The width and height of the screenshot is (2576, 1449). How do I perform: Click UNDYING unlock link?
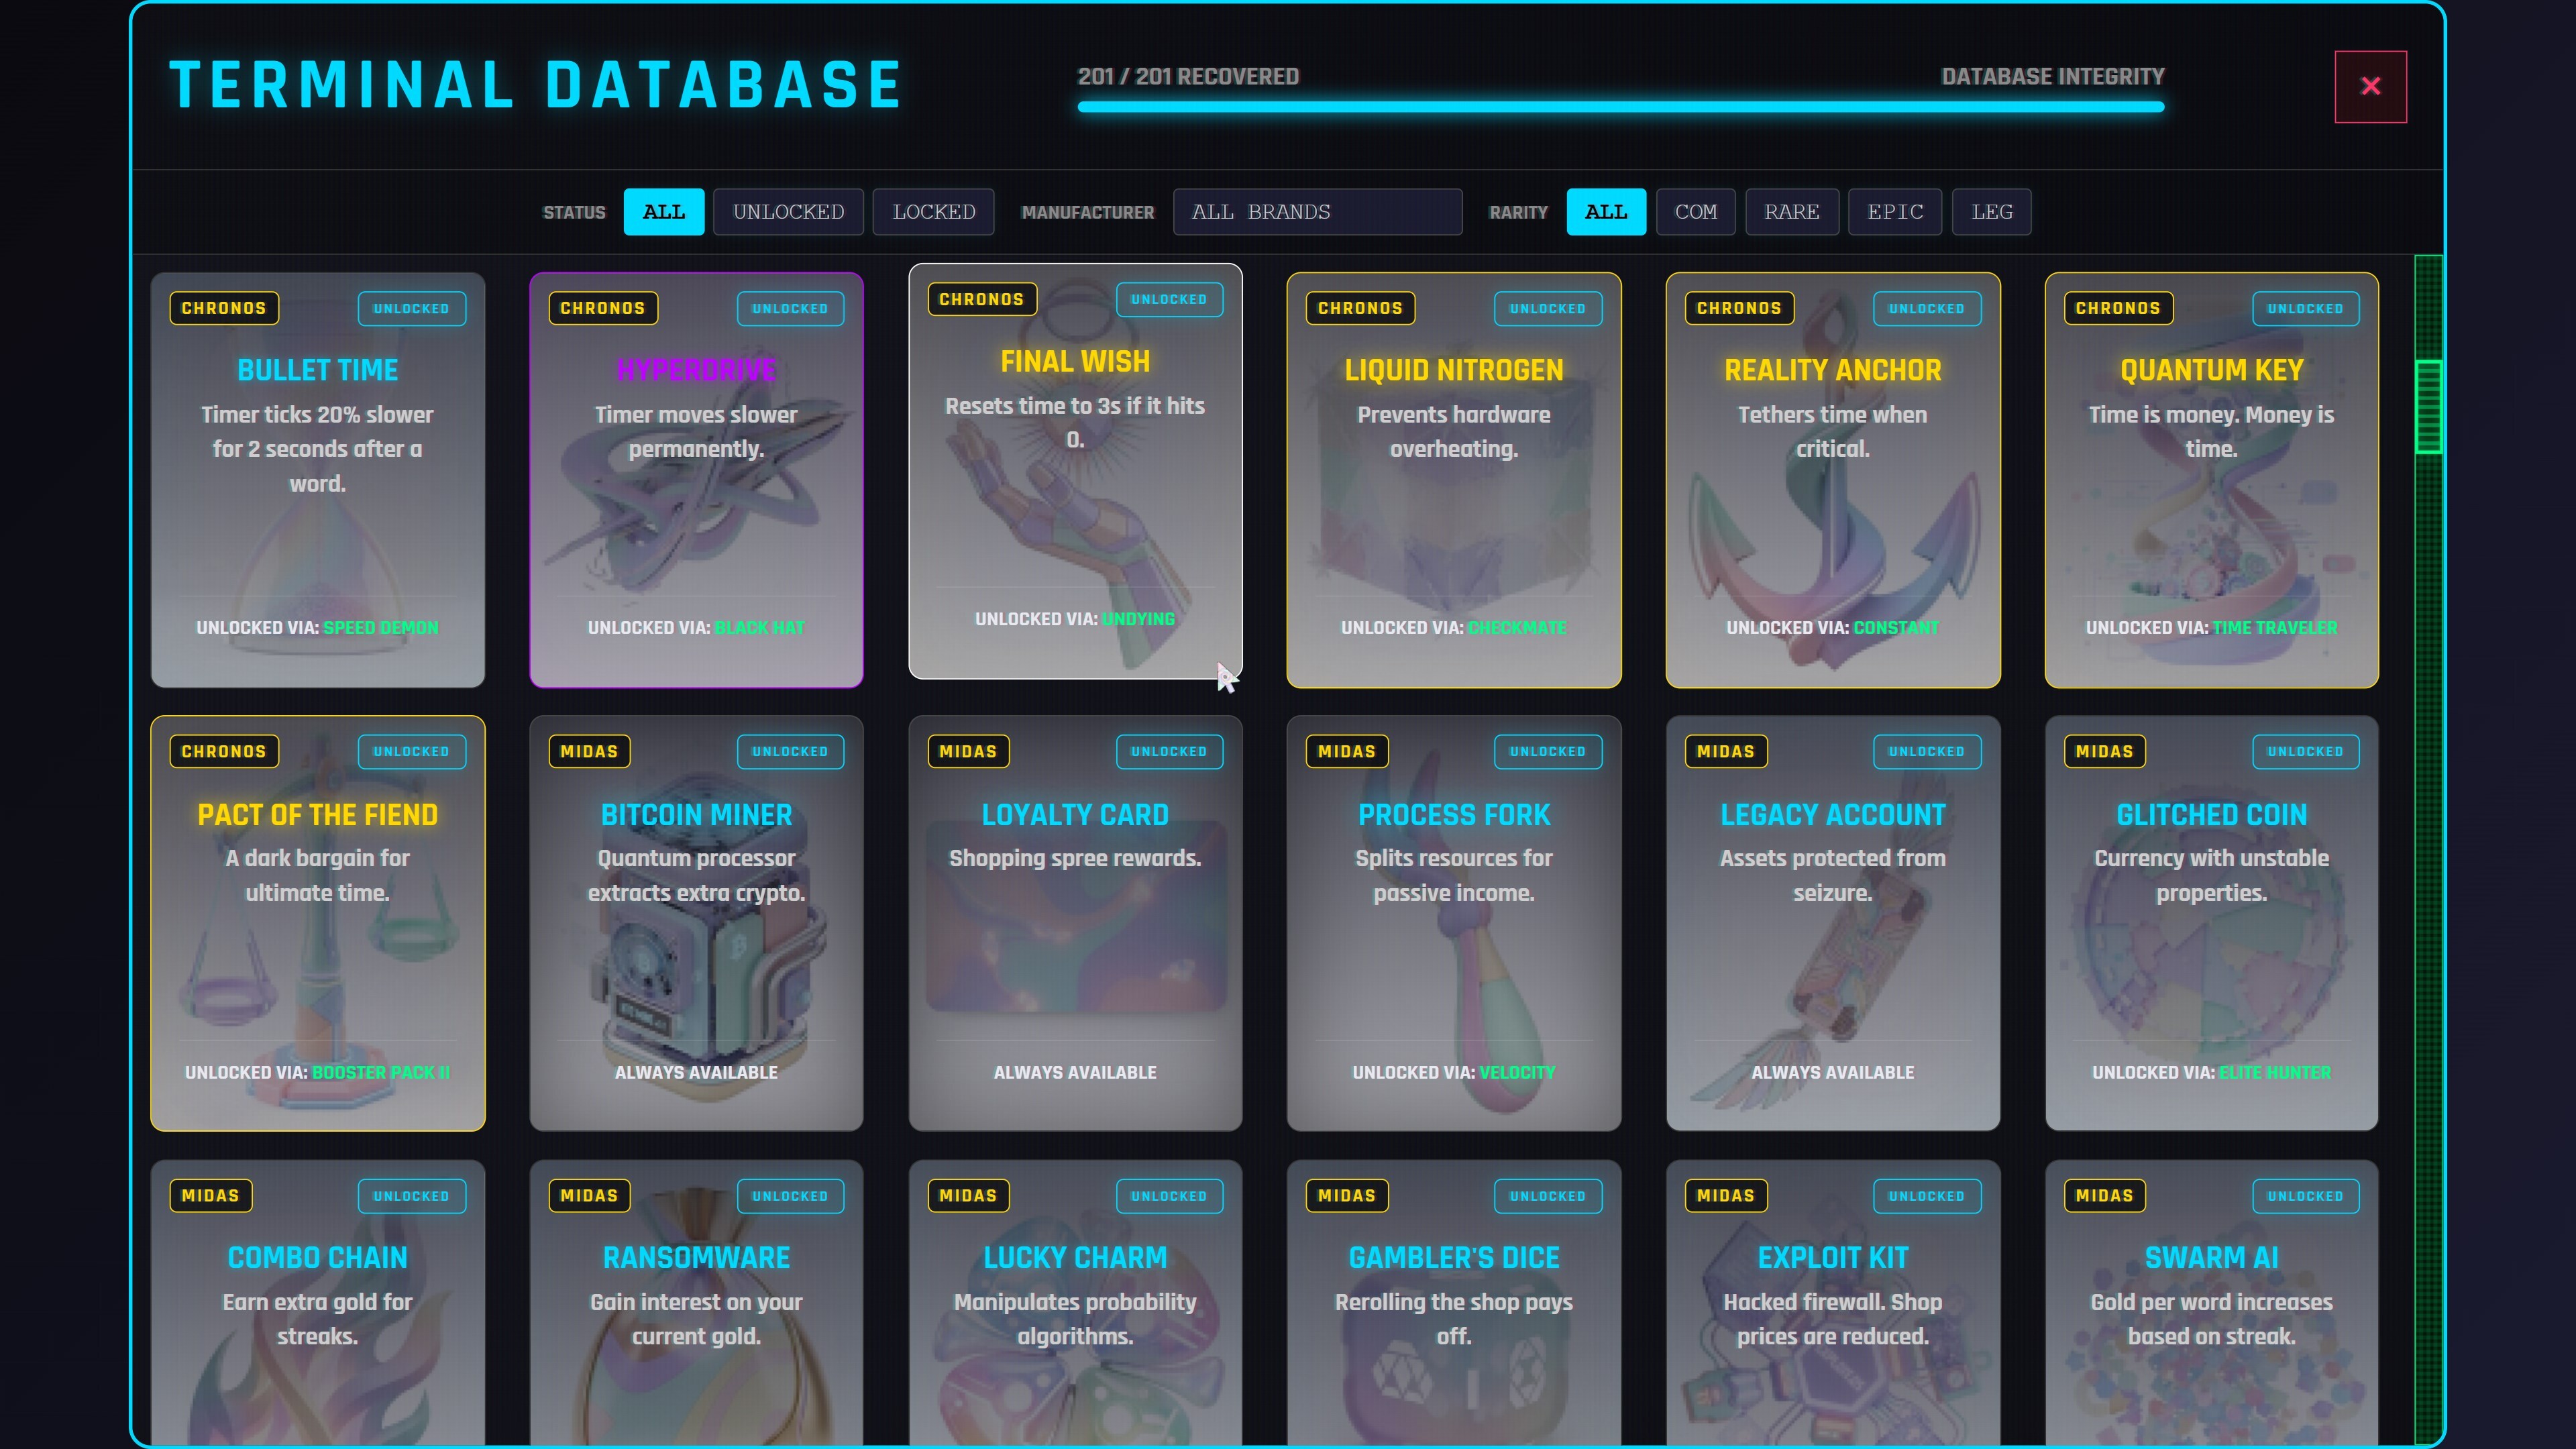coord(1138,619)
